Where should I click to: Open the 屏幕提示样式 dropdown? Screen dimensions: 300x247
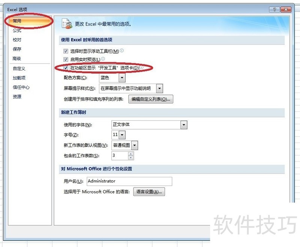click(160, 88)
